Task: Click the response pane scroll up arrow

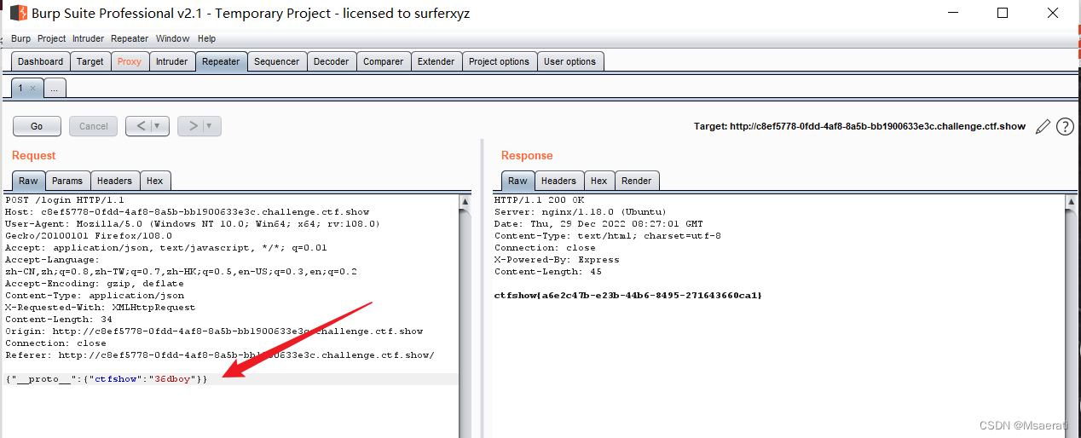Action: 1072,202
